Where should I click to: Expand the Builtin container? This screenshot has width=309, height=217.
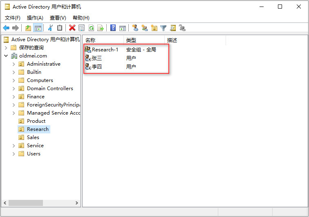pos(13,72)
